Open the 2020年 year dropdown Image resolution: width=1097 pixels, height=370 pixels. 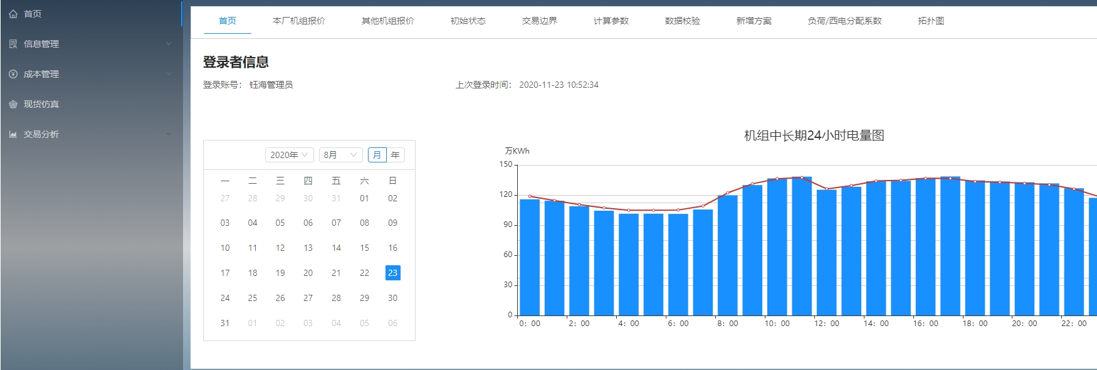289,155
